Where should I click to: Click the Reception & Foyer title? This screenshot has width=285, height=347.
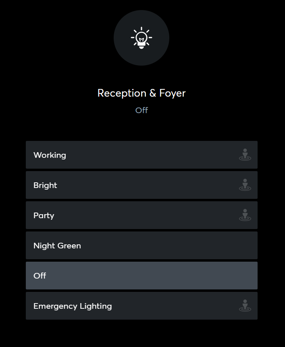141,93
